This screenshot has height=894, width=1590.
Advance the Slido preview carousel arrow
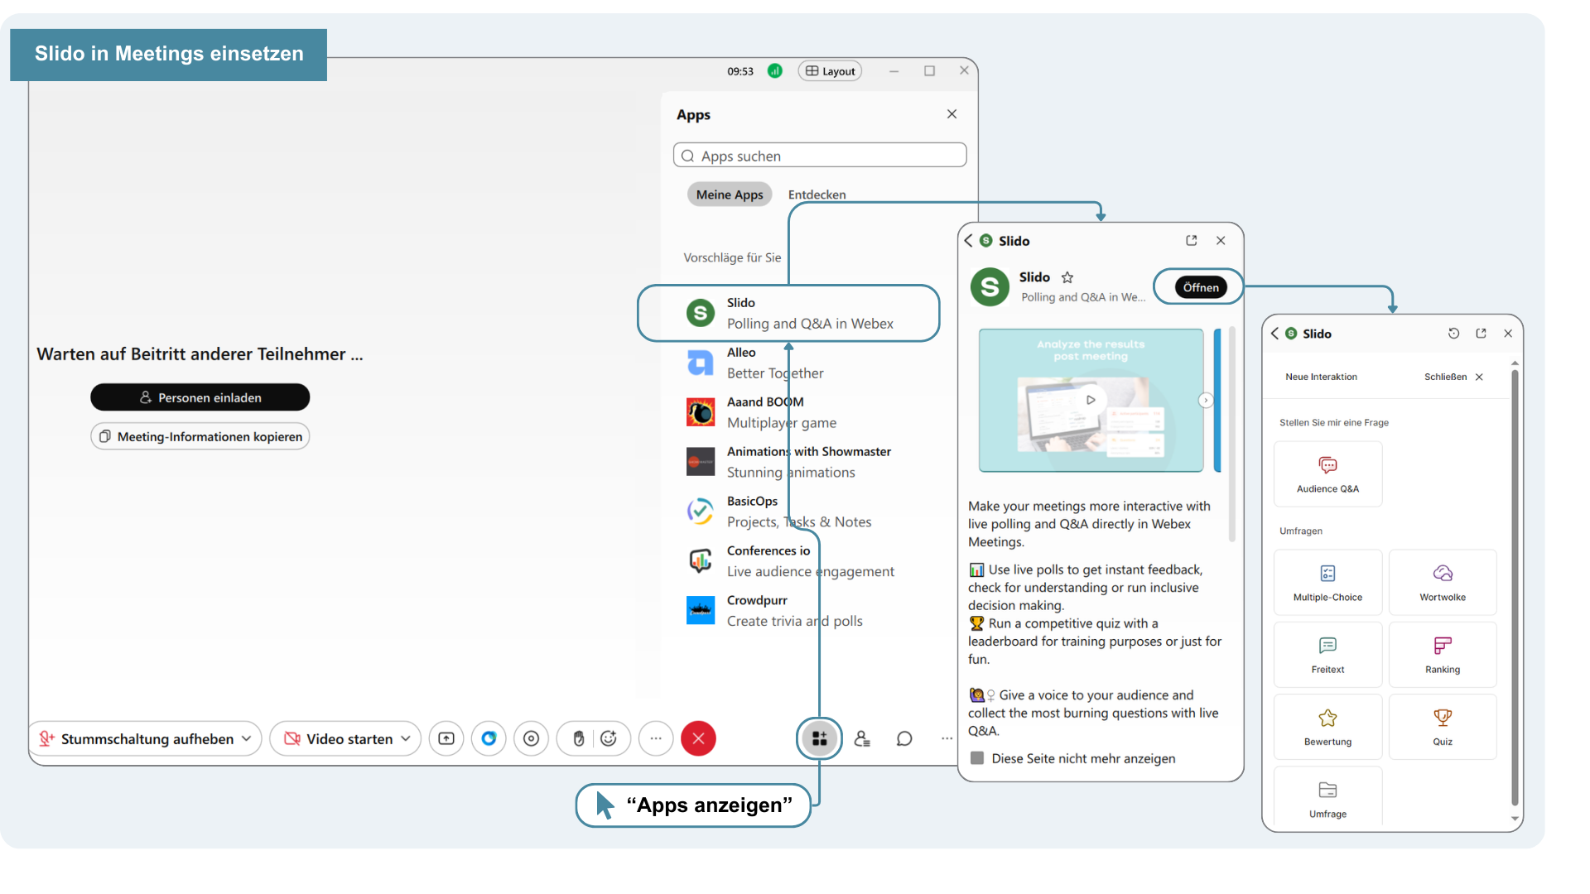1206,400
